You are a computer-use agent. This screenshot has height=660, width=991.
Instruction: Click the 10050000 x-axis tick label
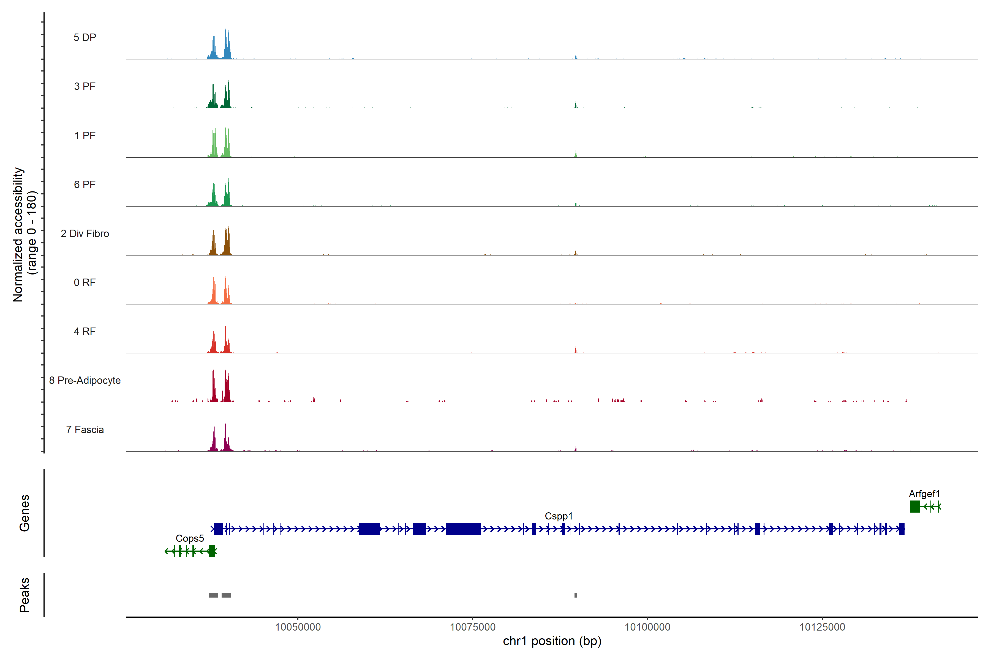(x=298, y=627)
